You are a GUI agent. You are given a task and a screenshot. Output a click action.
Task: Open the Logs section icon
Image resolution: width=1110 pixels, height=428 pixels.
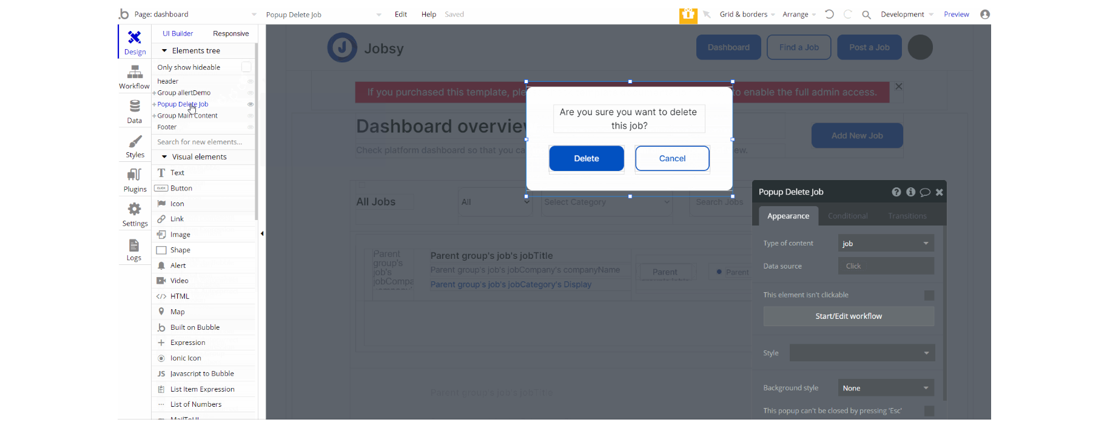click(134, 245)
